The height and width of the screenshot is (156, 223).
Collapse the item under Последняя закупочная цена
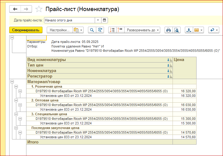point(20,133)
